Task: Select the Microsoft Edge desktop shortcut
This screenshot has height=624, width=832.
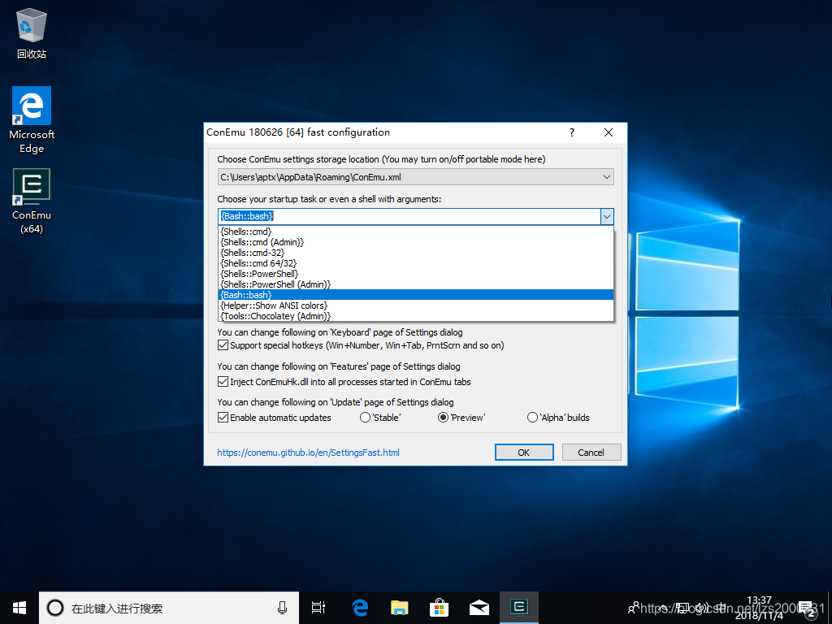Action: coord(32,120)
